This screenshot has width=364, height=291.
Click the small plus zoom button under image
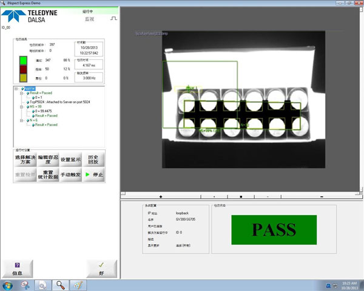[x=214, y=196]
